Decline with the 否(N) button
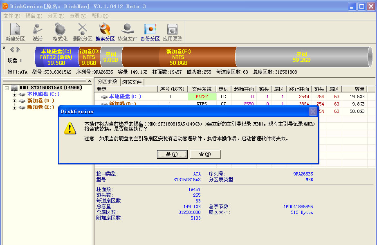The height and width of the screenshot is (245, 377). [x=205, y=154]
